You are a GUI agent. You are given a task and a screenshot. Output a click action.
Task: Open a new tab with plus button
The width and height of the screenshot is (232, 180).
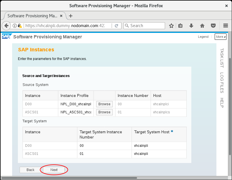coord(71,16)
